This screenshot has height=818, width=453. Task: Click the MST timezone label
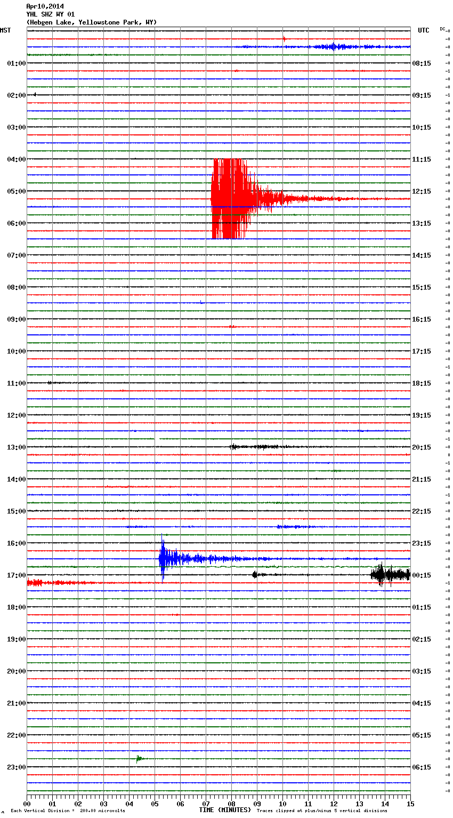click(x=5, y=30)
